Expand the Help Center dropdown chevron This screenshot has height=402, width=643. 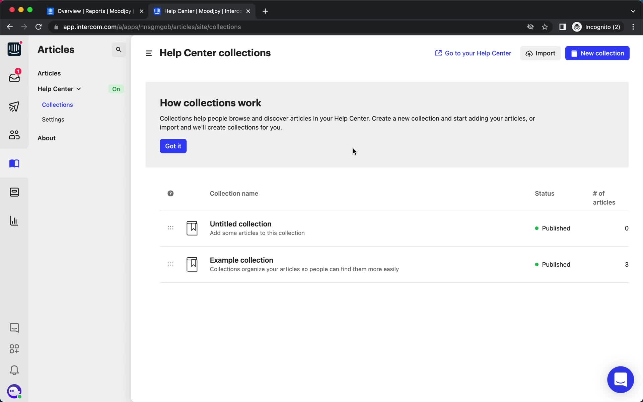pyautogui.click(x=79, y=89)
